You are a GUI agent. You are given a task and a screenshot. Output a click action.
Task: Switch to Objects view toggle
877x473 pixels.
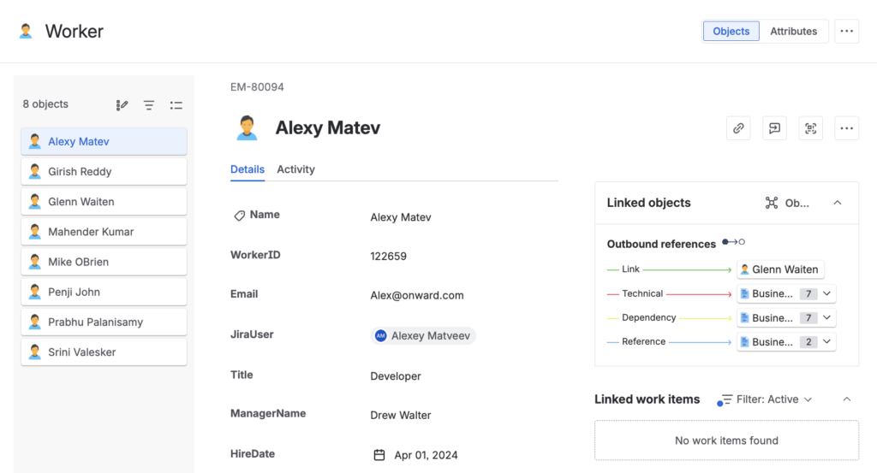[x=731, y=32]
